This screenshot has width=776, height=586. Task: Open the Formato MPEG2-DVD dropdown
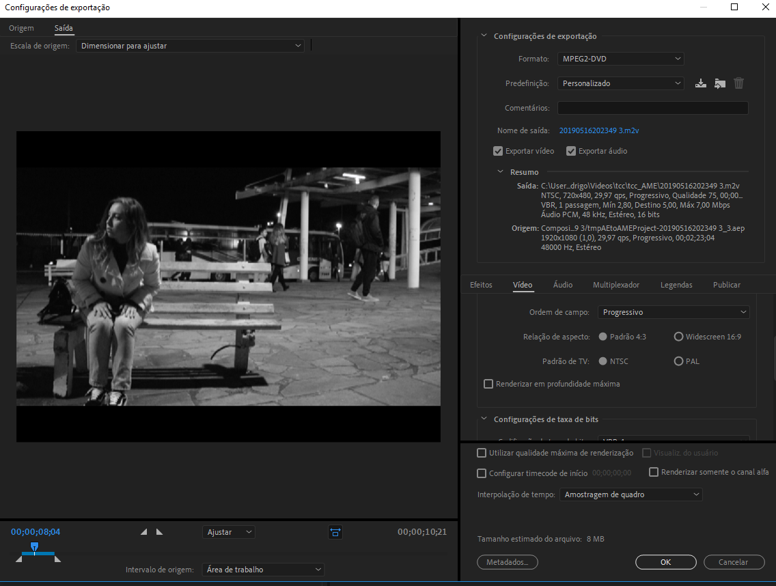pyautogui.click(x=620, y=59)
